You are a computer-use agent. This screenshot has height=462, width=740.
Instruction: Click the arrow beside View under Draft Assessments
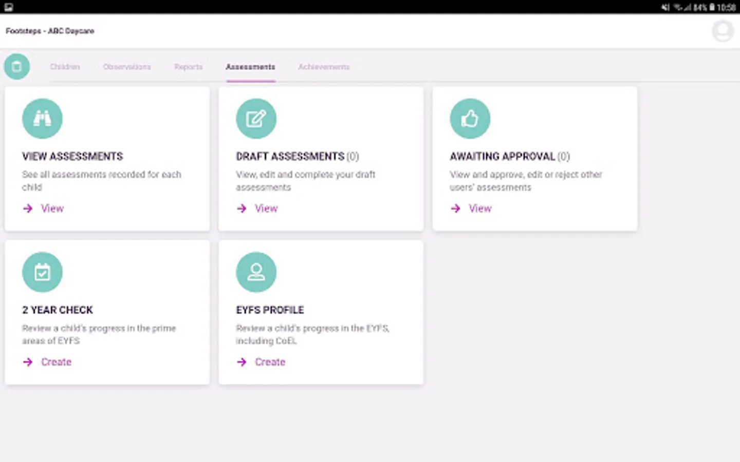click(242, 208)
